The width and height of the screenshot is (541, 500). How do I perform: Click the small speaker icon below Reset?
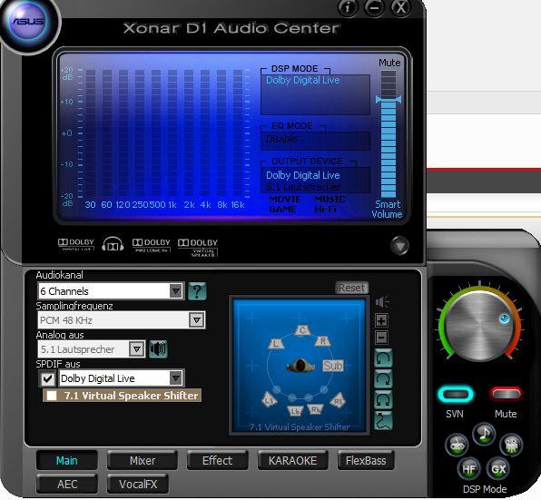coord(382,302)
